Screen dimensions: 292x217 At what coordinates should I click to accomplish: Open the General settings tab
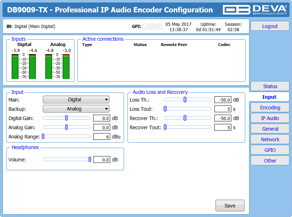pos(270,129)
